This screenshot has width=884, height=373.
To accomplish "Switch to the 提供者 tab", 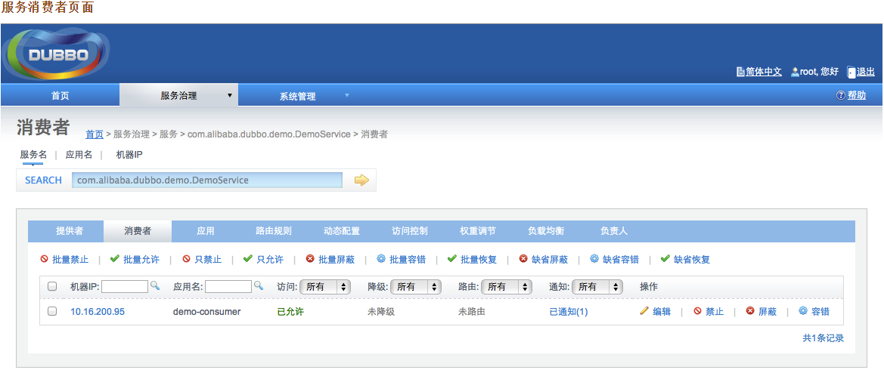I will click(70, 231).
